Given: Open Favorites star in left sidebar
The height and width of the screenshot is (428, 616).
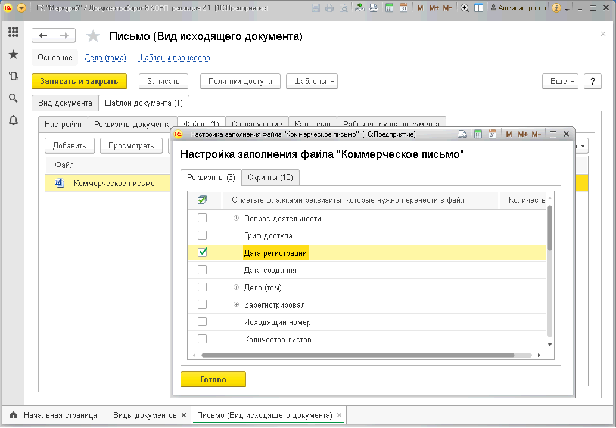Looking at the screenshot, I should [13, 54].
